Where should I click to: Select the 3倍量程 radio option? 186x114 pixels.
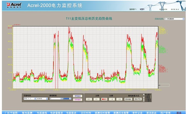click(144, 98)
